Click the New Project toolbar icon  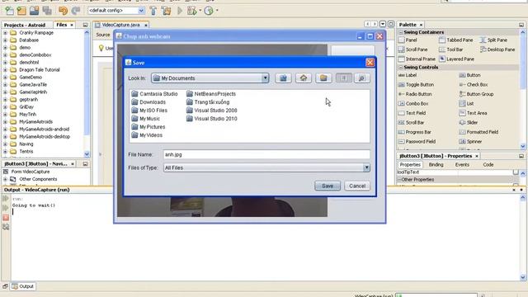pyautogui.click(x=9, y=11)
